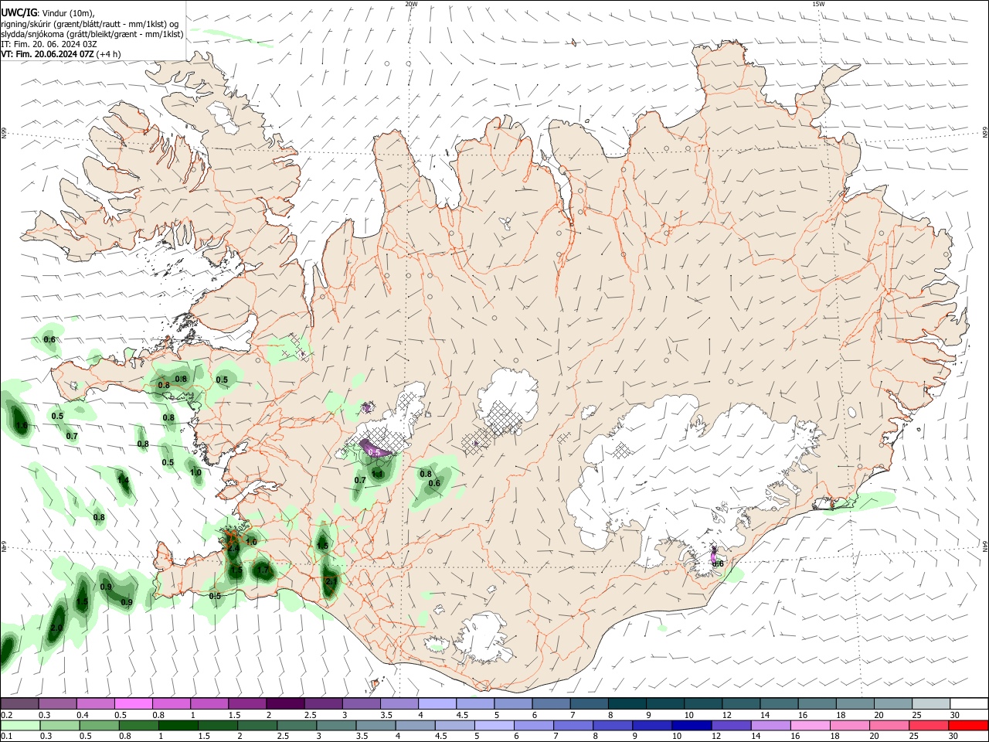Select the dark teal 8 swatch in snow scale
The image size is (989, 742).
[x=627, y=703]
